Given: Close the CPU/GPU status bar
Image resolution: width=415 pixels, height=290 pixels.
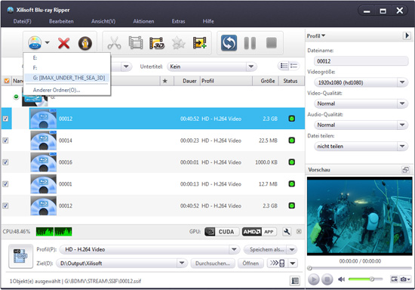Looking at the screenshot, I should 299,231.
